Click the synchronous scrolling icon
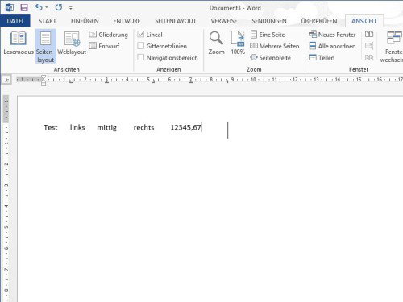 coord(369,46)
